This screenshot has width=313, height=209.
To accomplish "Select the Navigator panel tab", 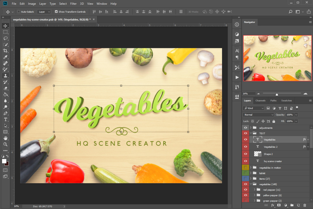I will 250,22.
